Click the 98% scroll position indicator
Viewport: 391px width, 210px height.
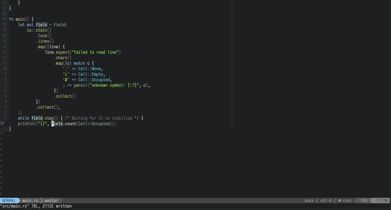point(364,201)
